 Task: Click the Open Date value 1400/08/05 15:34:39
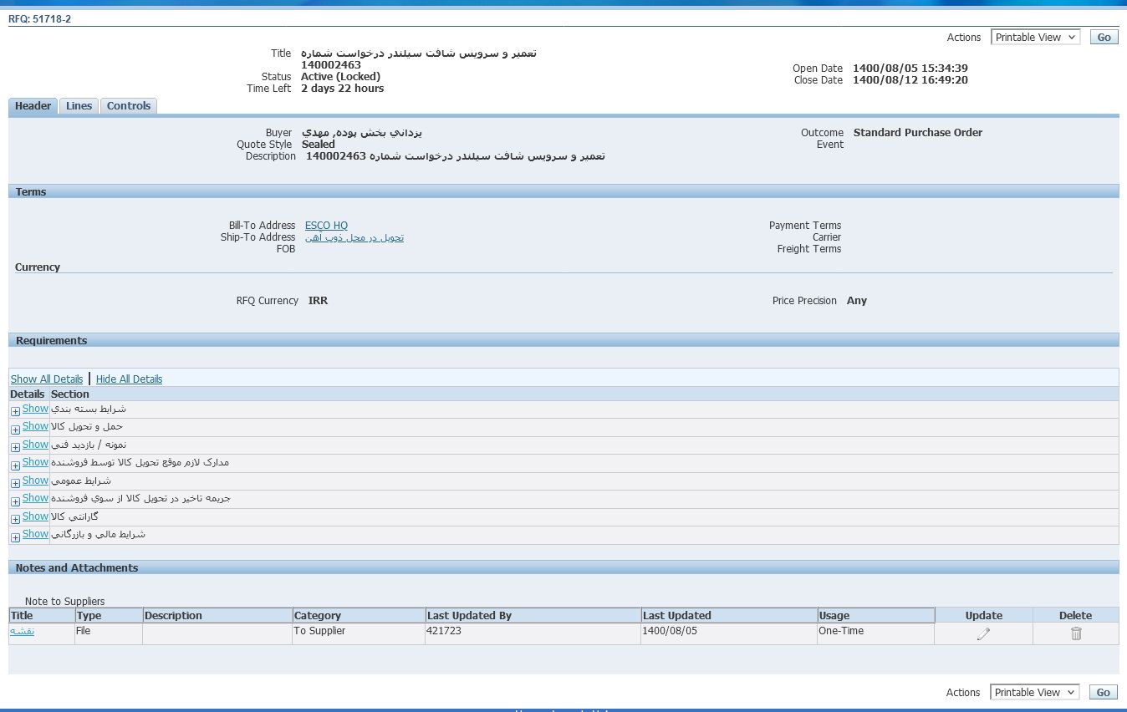910,69
